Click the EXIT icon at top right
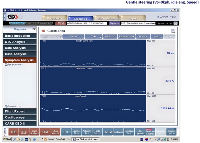This screenshot has height=143, width=200. (x=171, y=17)
